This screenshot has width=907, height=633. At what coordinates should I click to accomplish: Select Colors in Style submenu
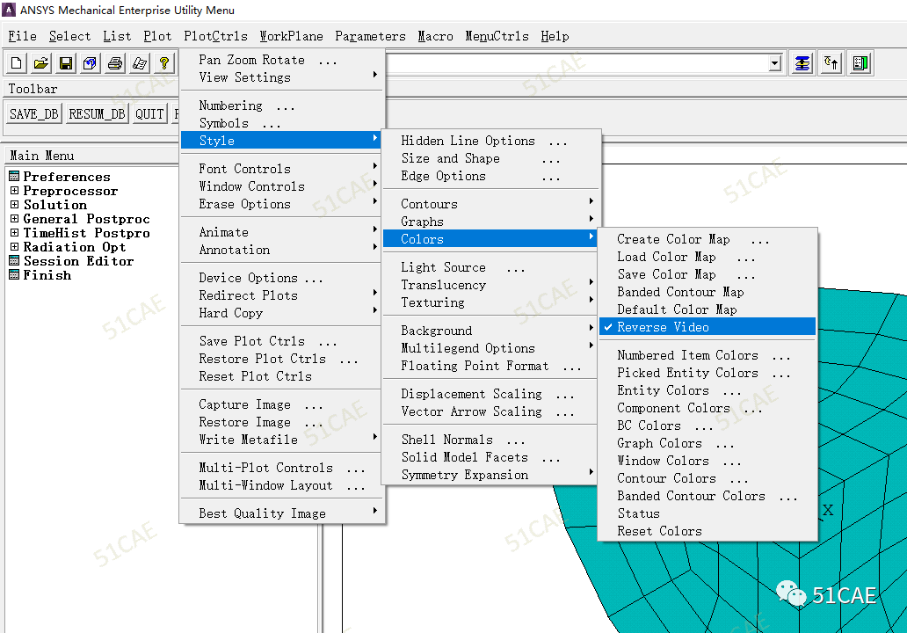click(x=490, y=238)
